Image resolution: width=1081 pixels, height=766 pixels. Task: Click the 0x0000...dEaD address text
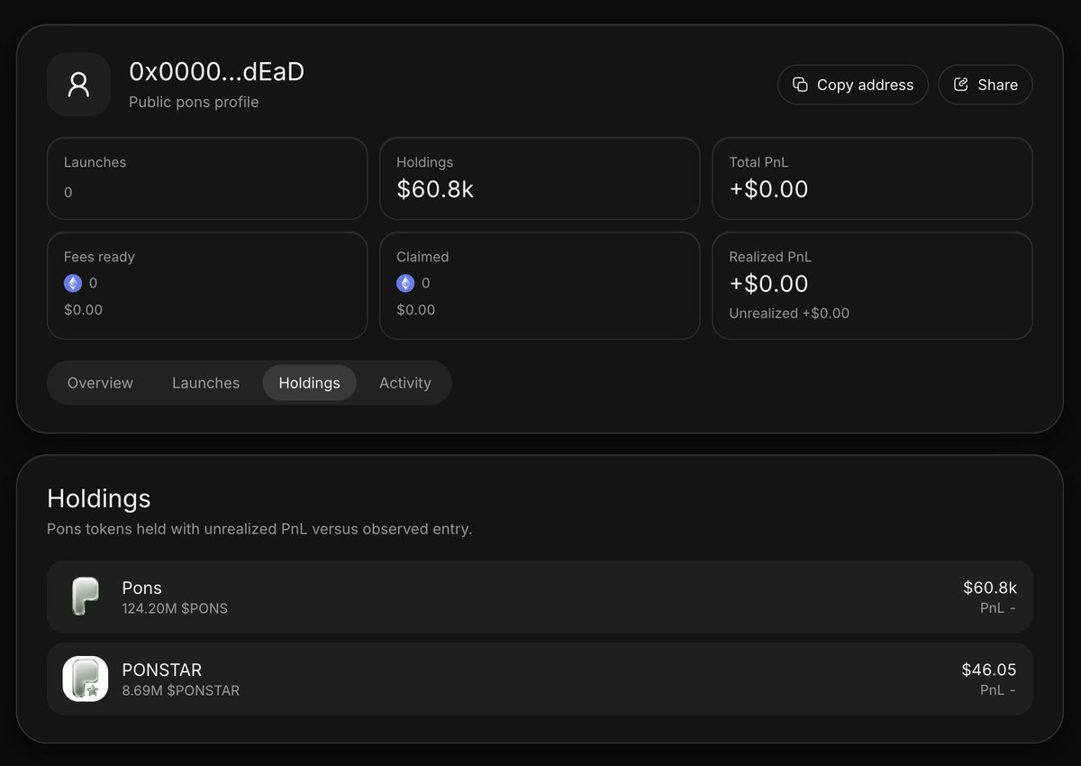216,72
